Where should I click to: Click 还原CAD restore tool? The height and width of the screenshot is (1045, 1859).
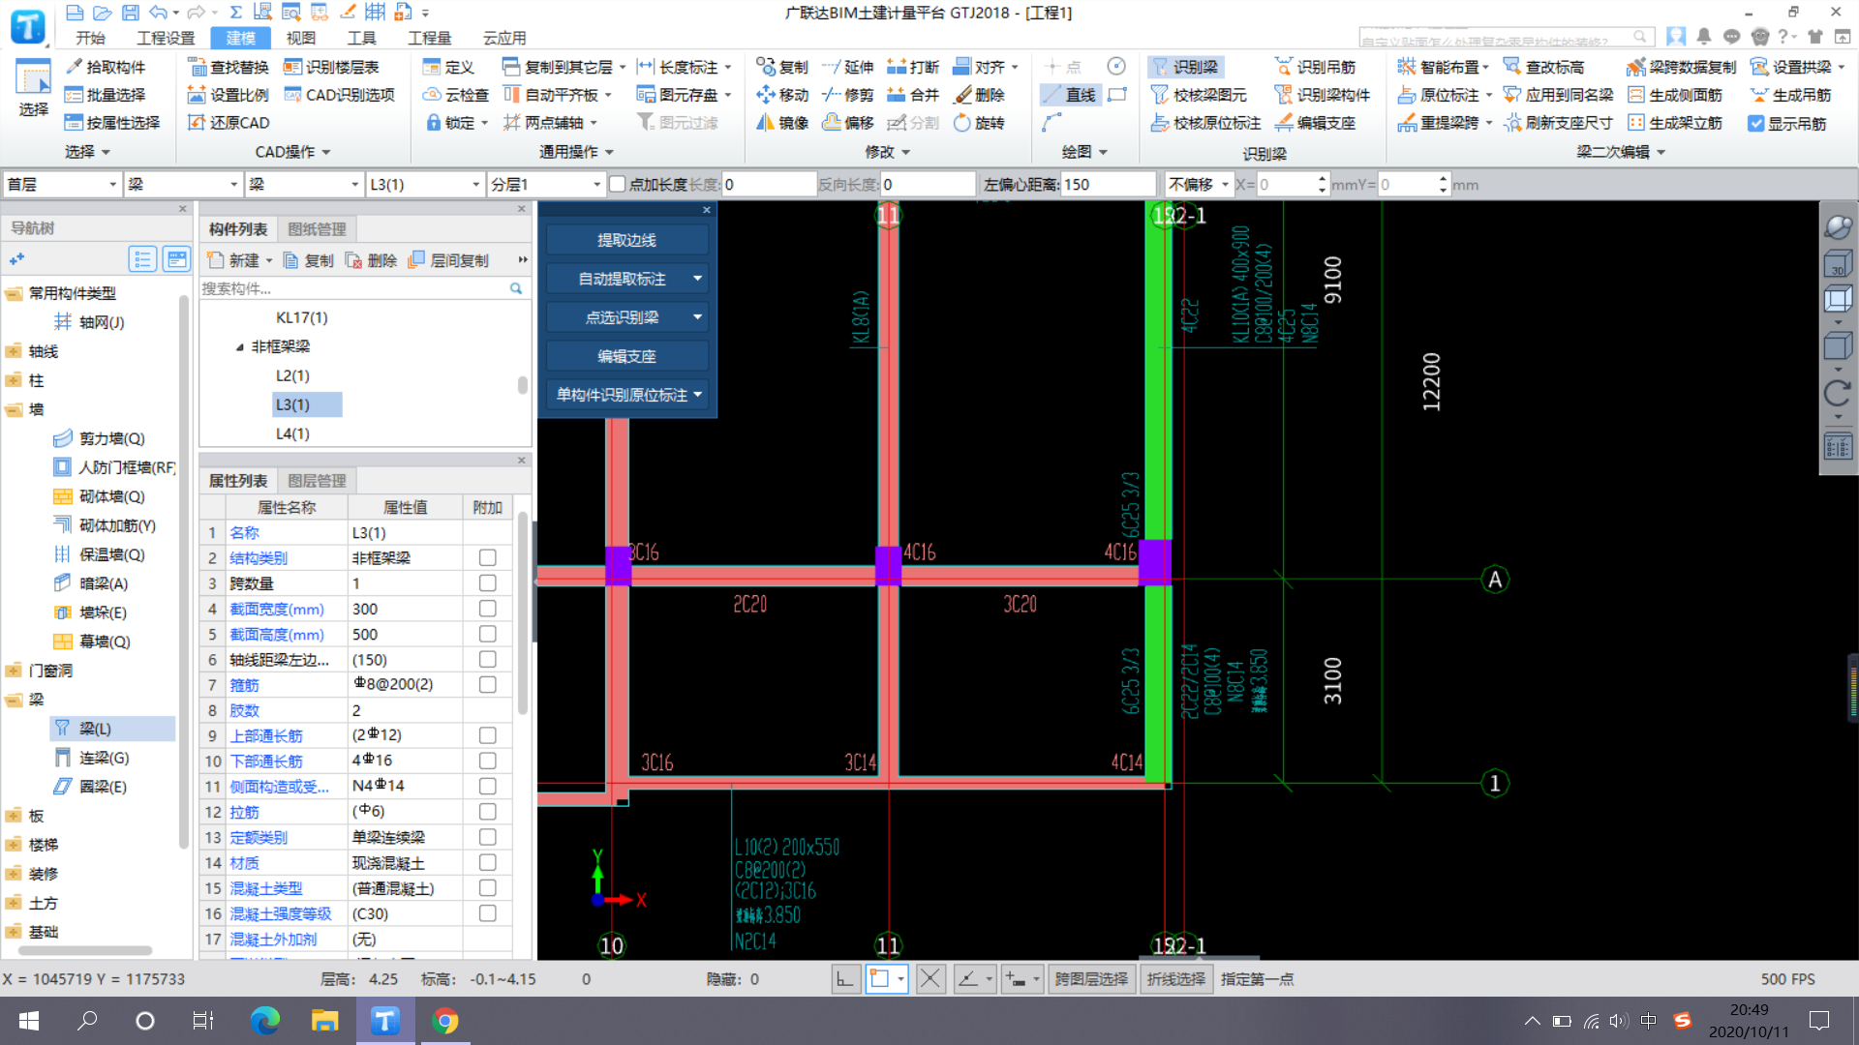229,123
